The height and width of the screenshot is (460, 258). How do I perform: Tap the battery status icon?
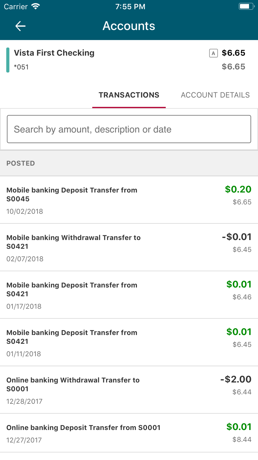[x=246, y=6]
